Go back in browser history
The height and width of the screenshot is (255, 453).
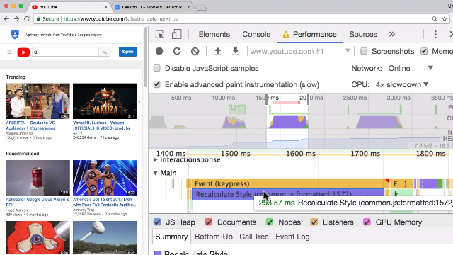[x=6, y=19]
